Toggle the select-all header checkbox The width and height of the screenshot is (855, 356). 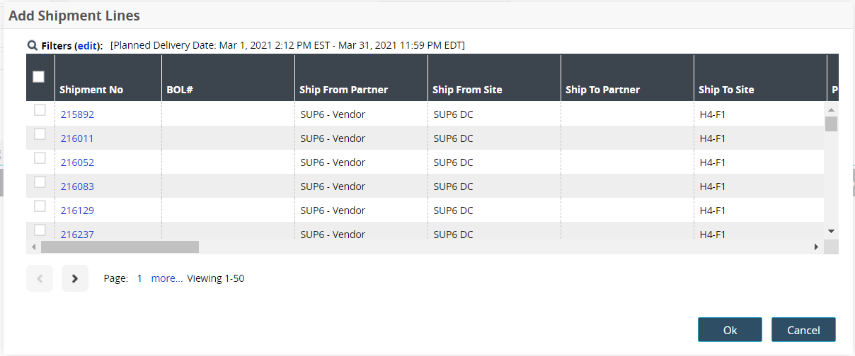tap(39, 77)
